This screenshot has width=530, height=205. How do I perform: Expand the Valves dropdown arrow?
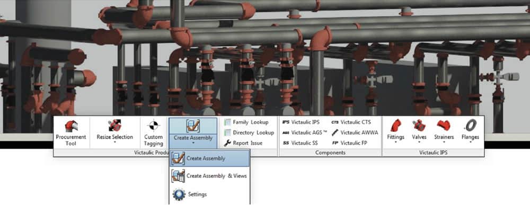pyautogui.click(x=419, y=142)
